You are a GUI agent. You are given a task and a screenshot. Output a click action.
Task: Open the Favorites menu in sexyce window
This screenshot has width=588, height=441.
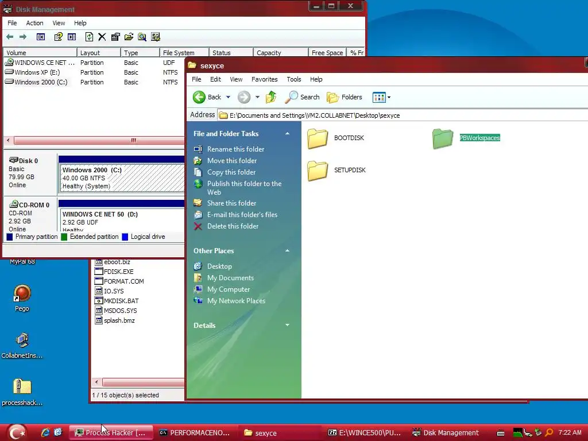(x=264, y=79)
